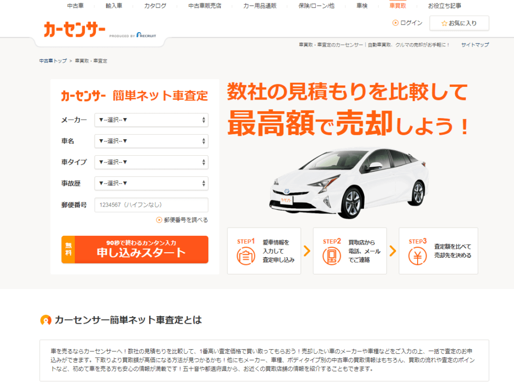Click the STEP2 phone icon

332,256
